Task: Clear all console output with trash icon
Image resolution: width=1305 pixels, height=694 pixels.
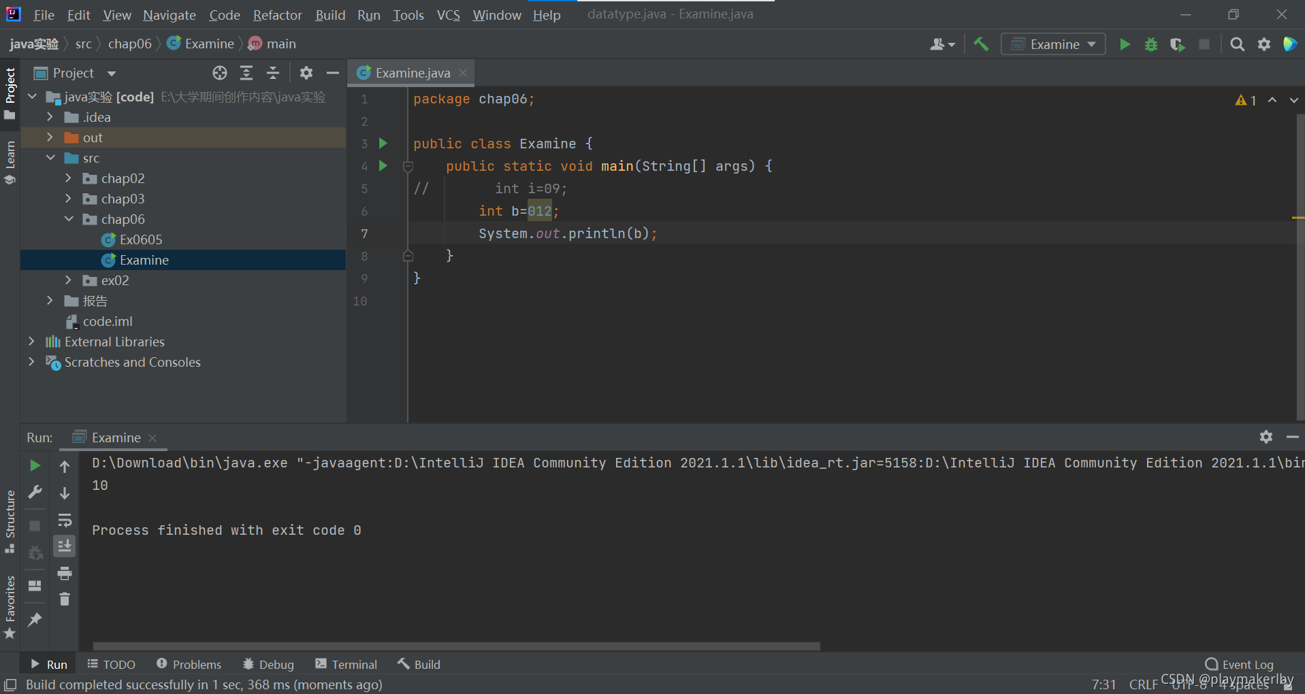Action: point(65,599)
